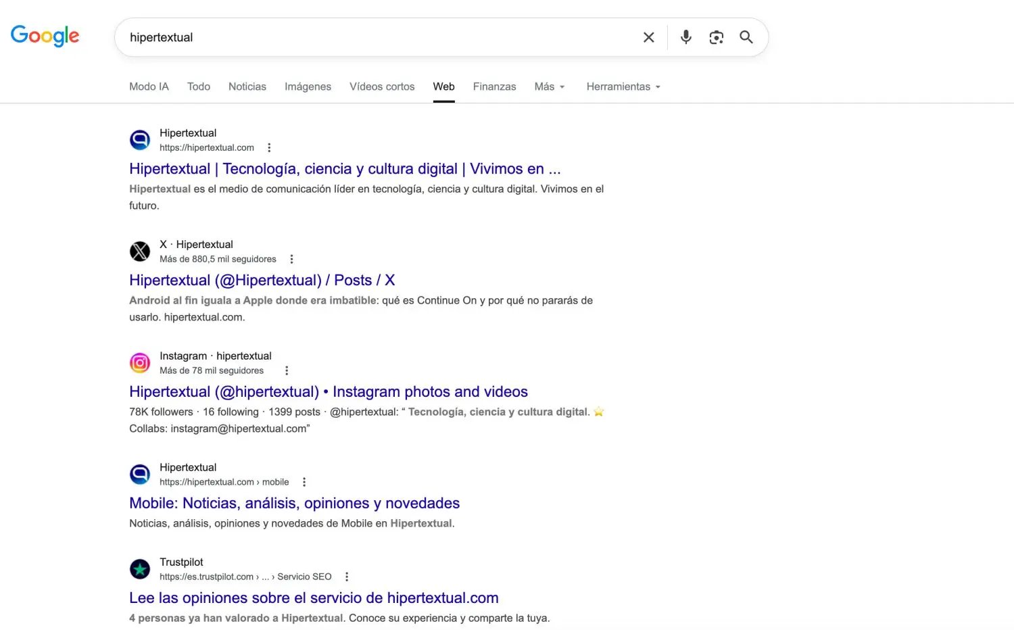Click the 'X · Hipertextual' source name
1014x630 pixels.
tap(196, 245)
